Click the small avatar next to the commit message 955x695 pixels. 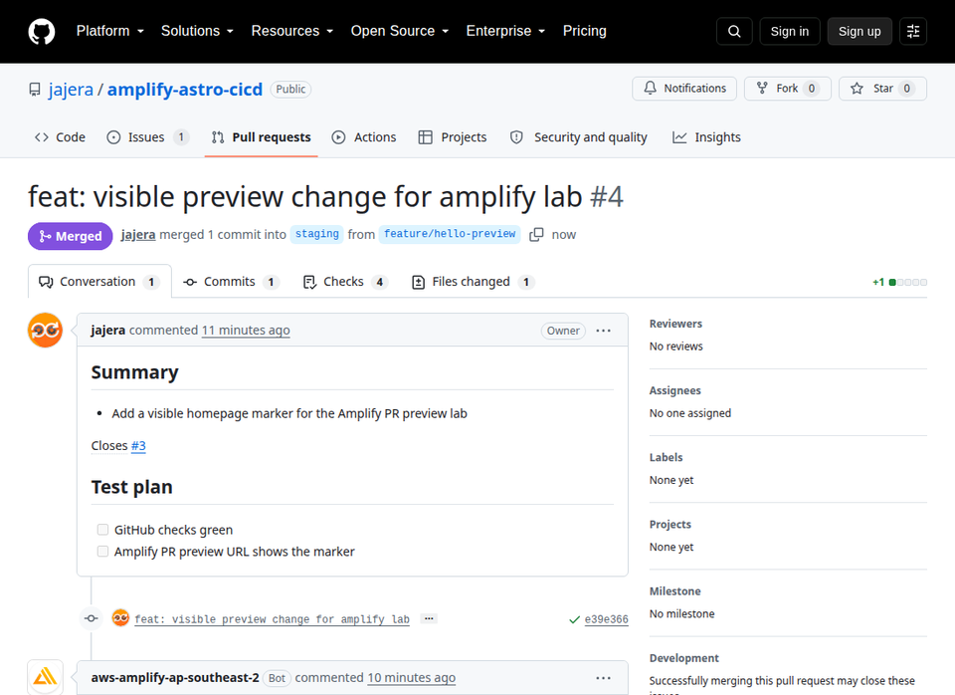[x=120, y=617]
